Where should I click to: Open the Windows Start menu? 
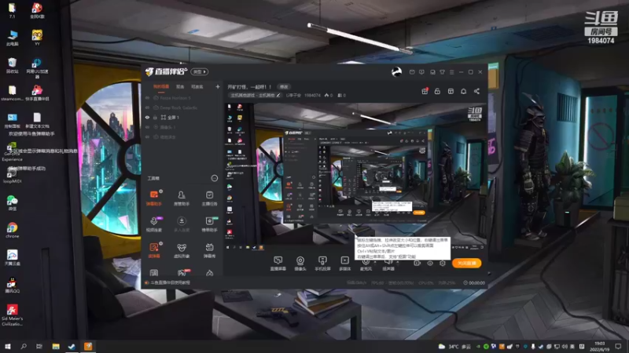tap(7, 346)
